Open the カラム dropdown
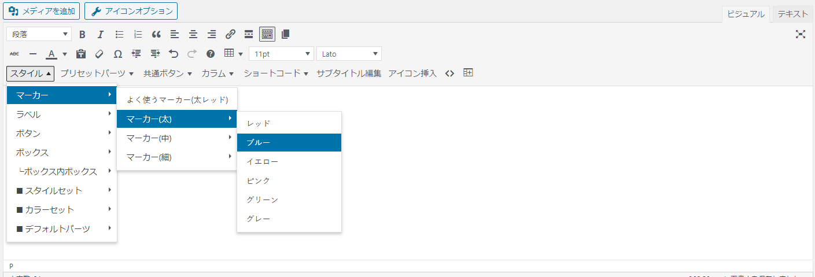 coord(217,73)
